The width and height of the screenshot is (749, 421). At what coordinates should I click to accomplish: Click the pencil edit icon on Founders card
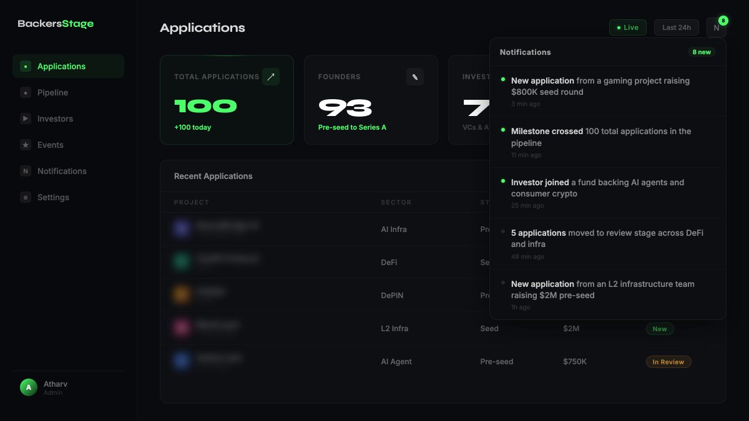415,77
